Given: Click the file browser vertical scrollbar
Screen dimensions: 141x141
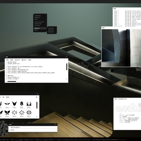Looking at the screenshot, I should (37, 105).
